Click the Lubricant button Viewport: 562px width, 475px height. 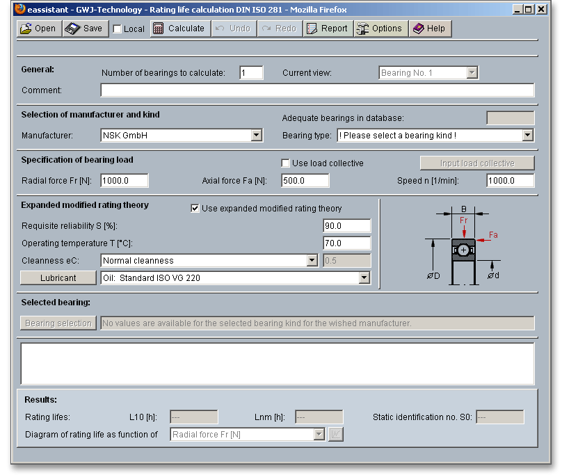(58, 278)
